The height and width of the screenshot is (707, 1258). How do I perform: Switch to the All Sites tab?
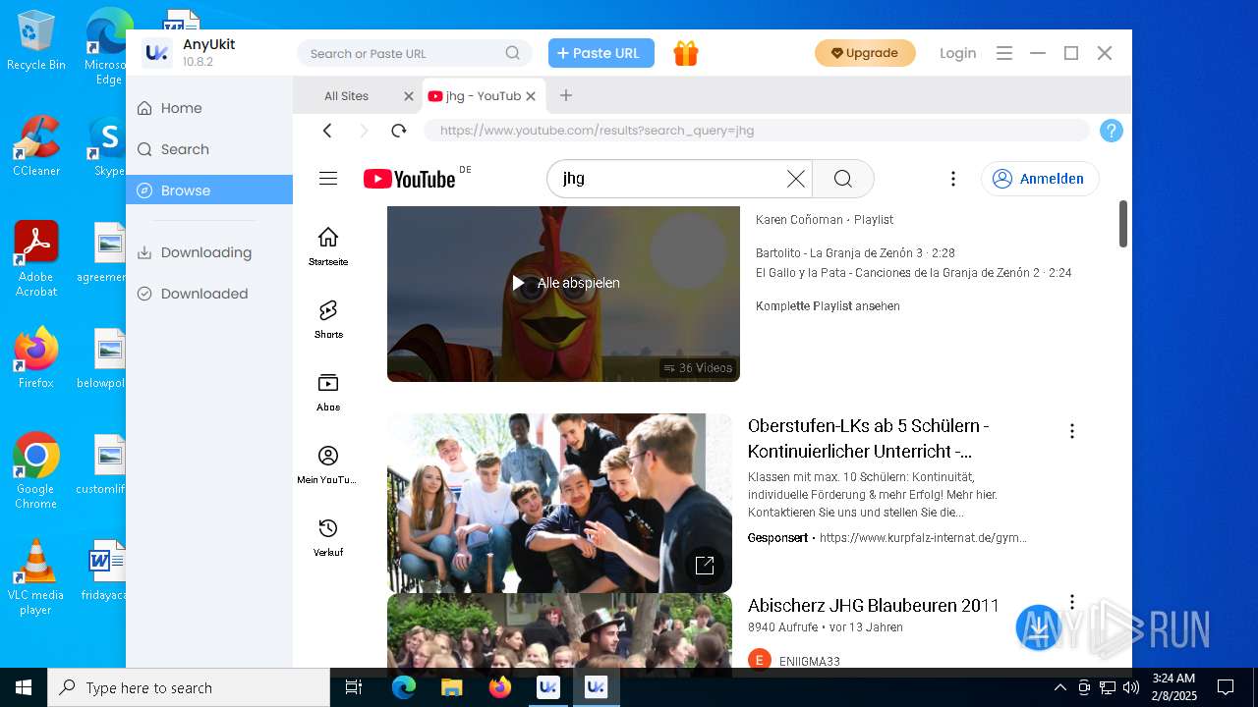tap(346, 96)
